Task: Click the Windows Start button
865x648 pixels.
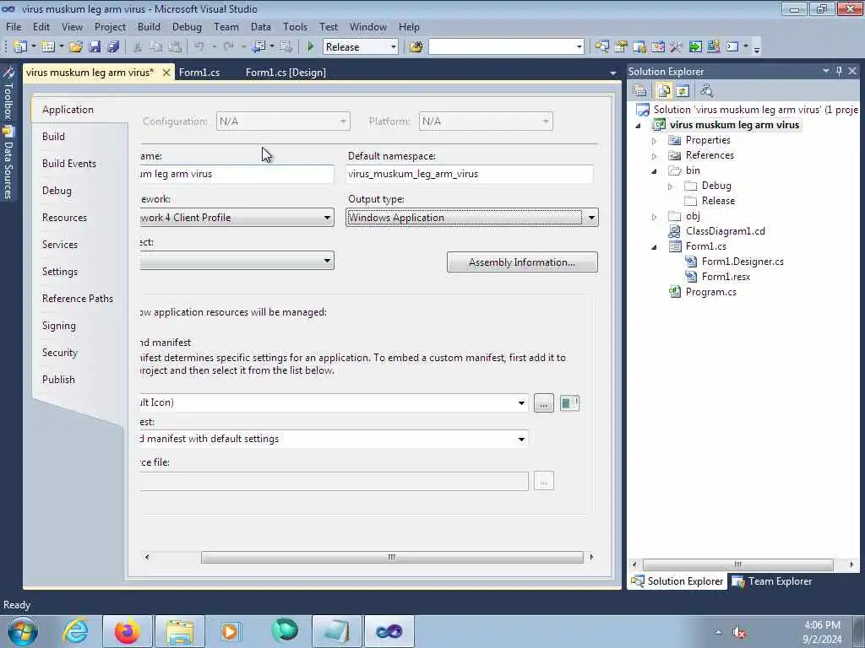Action: tap(23, 631)
